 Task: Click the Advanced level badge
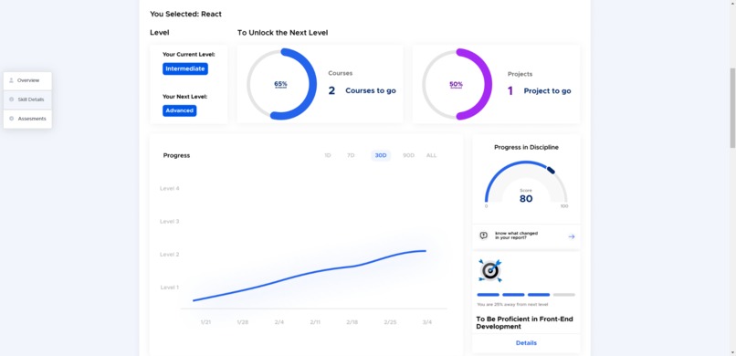179,110
